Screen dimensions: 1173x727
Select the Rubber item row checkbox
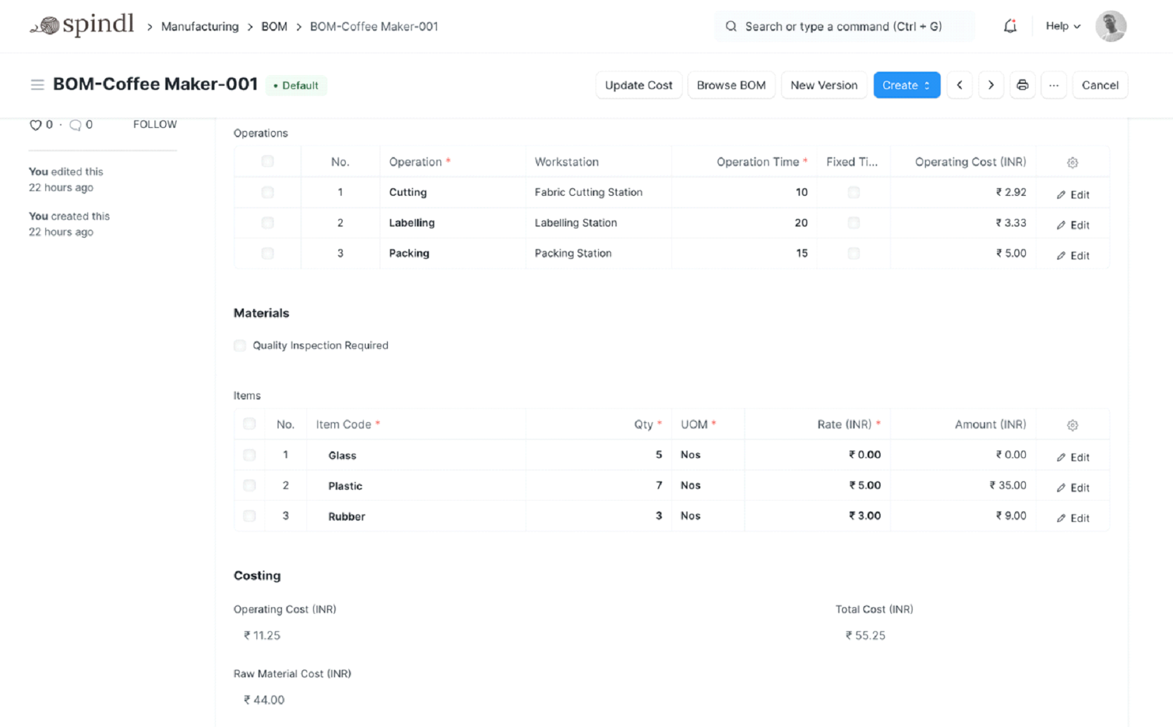click(249, 516)
